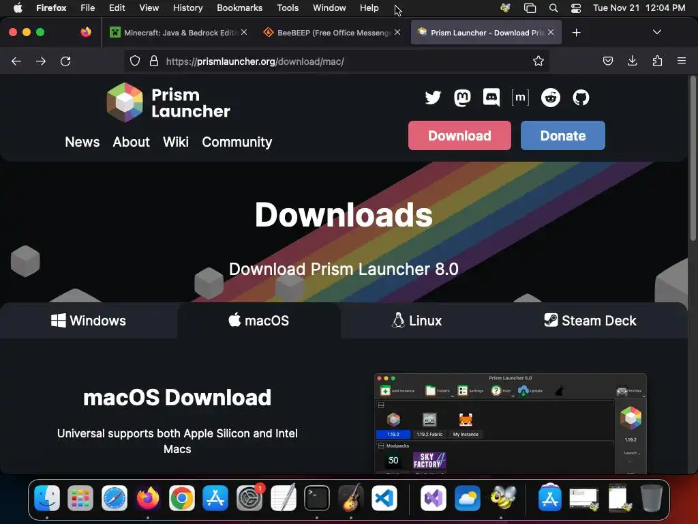The image size is (698, 524).
Task: Open Firefox downloads panel
Action: 632,61
